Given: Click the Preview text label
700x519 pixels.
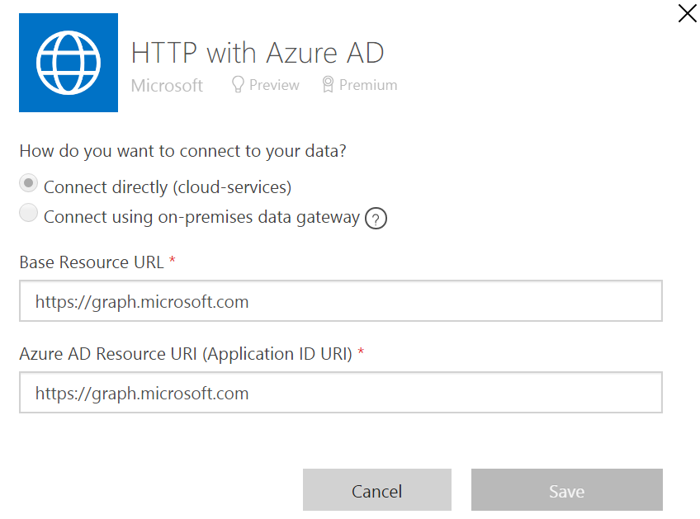Looking at the screenshot, I should [x=274, y=85].
